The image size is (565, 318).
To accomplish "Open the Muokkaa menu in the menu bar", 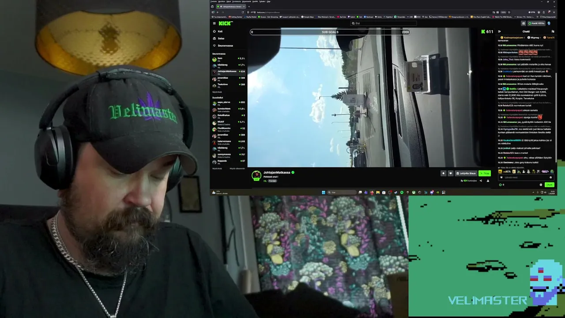I will 222,1.
